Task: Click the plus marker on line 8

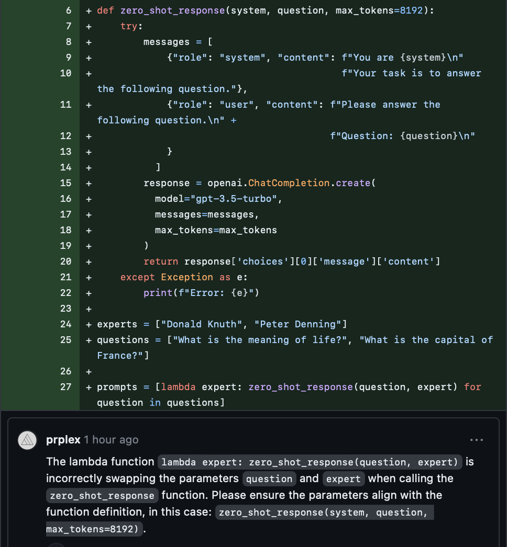Action: [x=89, y=42]
